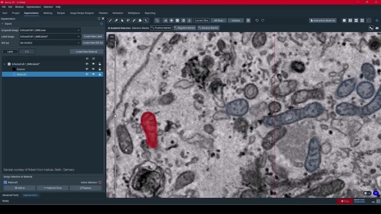Select the Brush tool in segmentation toolbar
This screenshot has width=381, height=214.
(110, 21)
